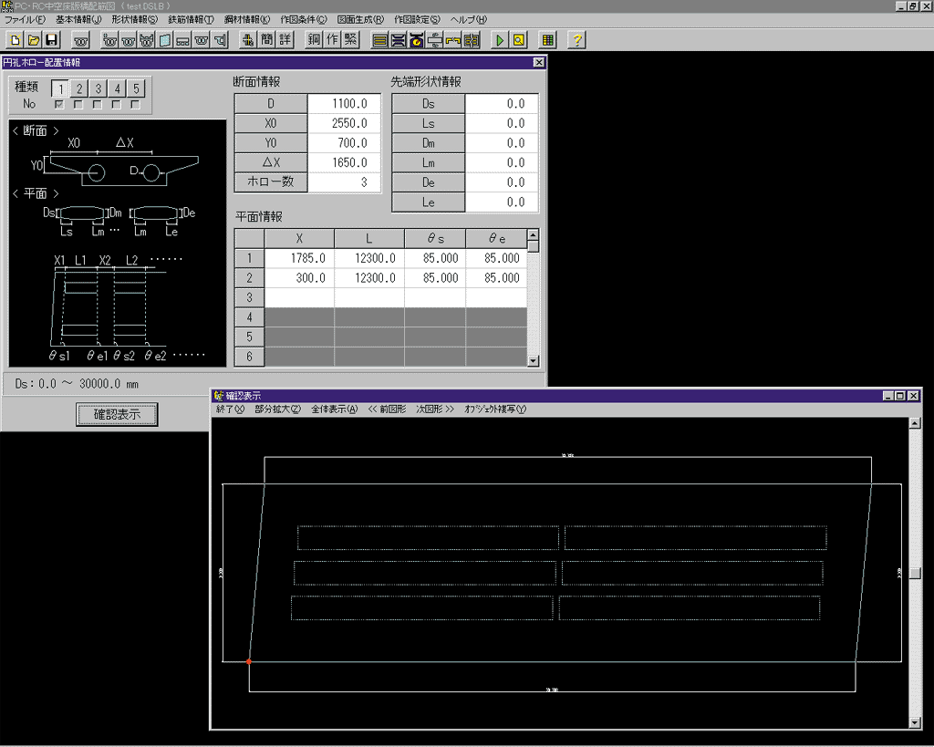Tick the checkbox under type number 2
This screenshot has height=747, width=934.
point(78,104)
